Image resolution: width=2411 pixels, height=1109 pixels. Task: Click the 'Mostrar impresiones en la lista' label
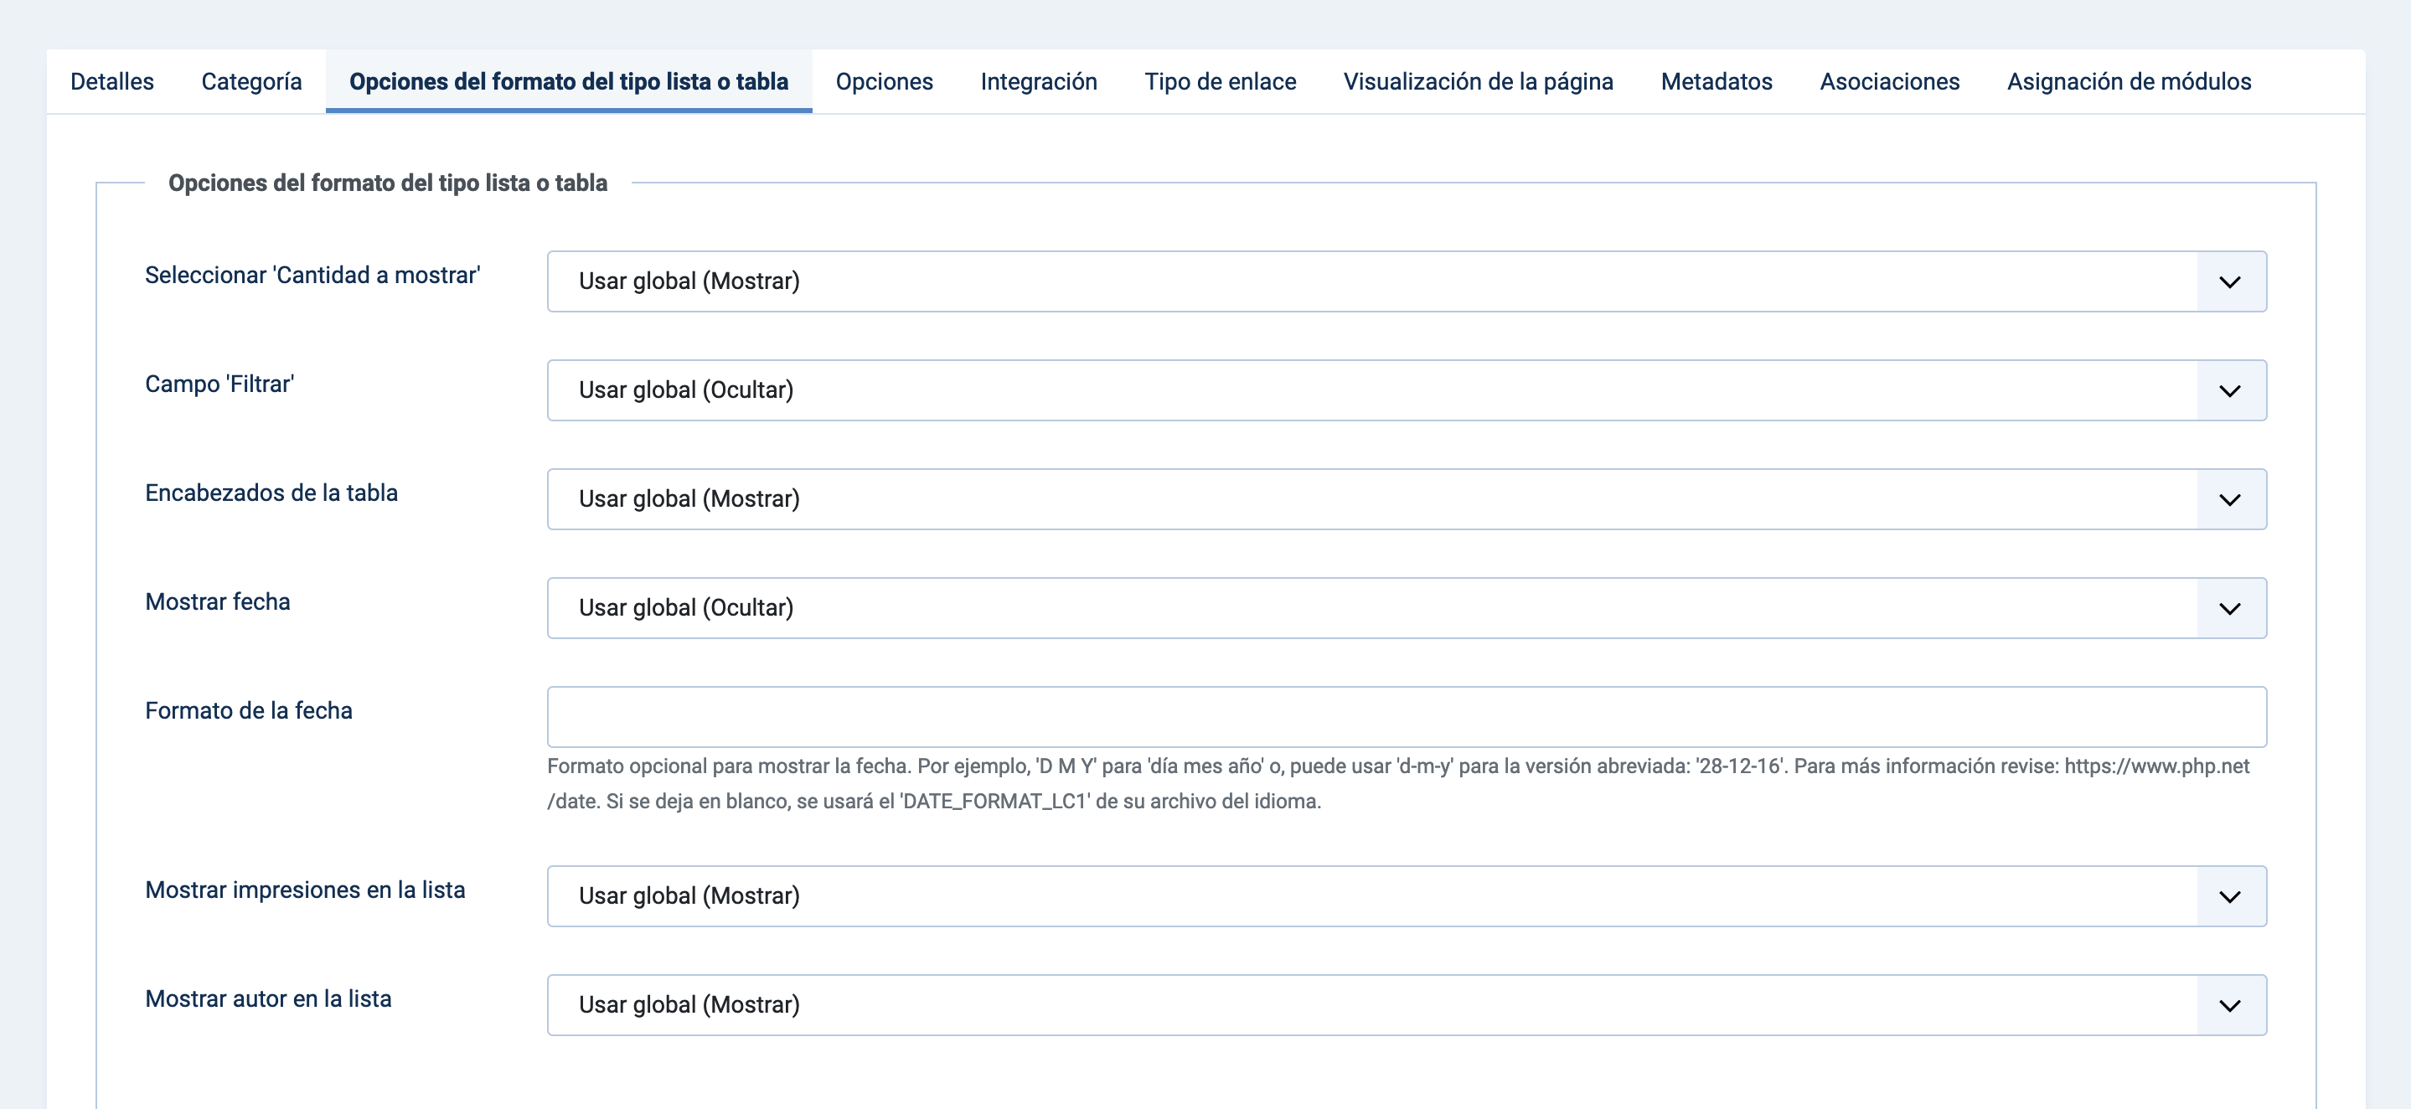click(305, 890)
